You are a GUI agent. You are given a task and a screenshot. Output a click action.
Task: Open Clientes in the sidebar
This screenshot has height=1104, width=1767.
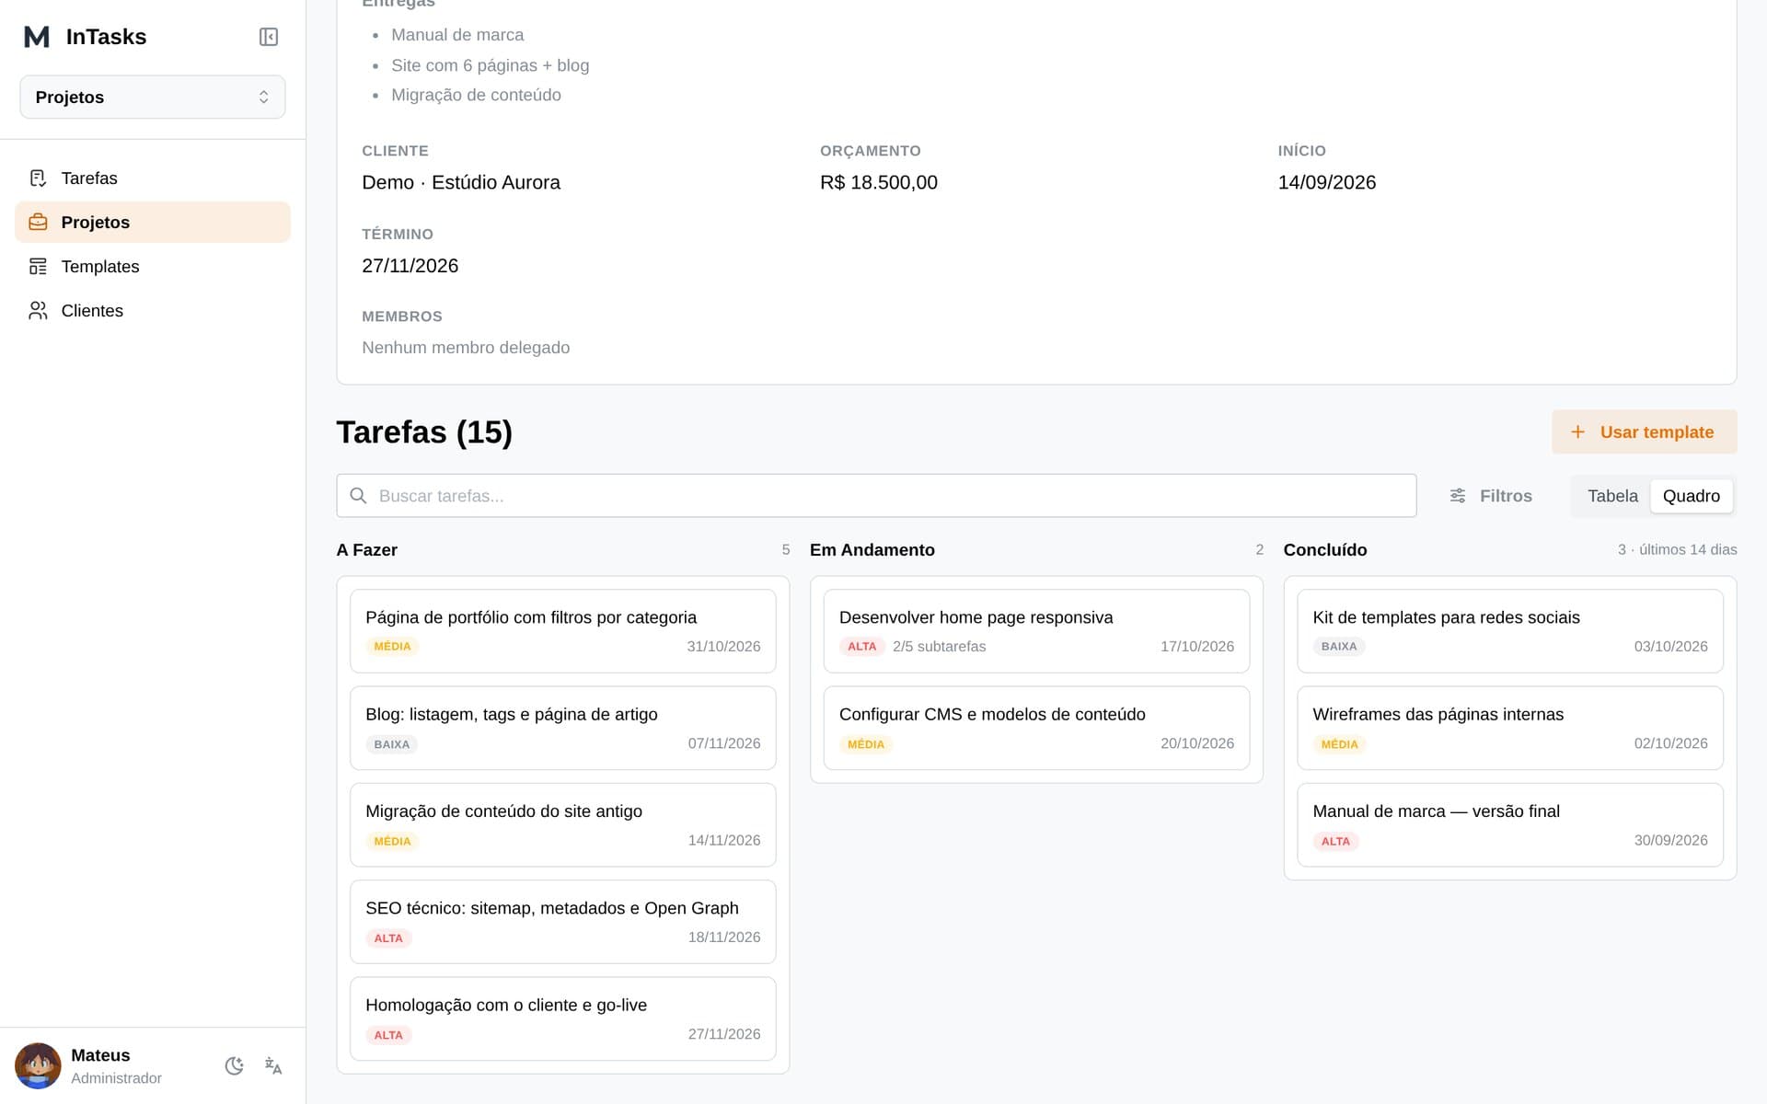tap(153, 311)
